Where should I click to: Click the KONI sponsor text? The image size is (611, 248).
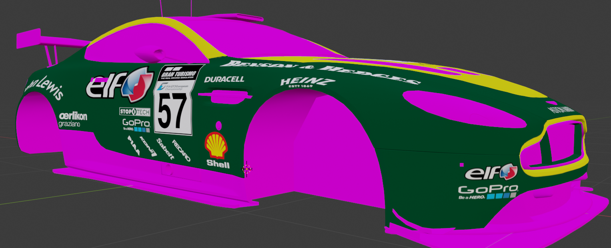pyautogui.click(x=148, y=147)
